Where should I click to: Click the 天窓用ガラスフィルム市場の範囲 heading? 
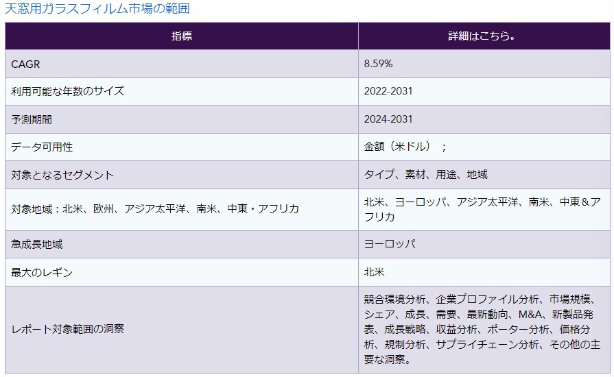pyautogui.click(x=97, y=9)
